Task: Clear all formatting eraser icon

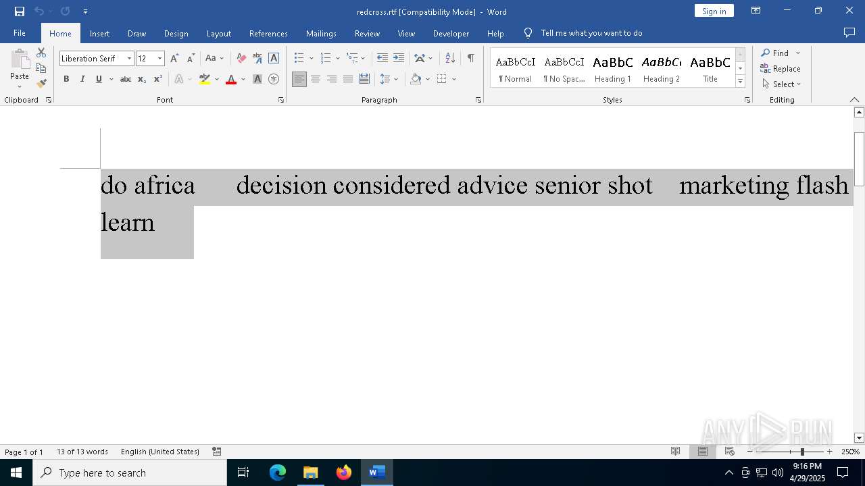Action: [x=241, y=59]
